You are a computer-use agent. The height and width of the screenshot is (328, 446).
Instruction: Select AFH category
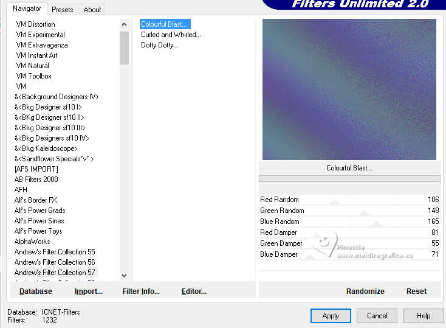click(21, 190)
